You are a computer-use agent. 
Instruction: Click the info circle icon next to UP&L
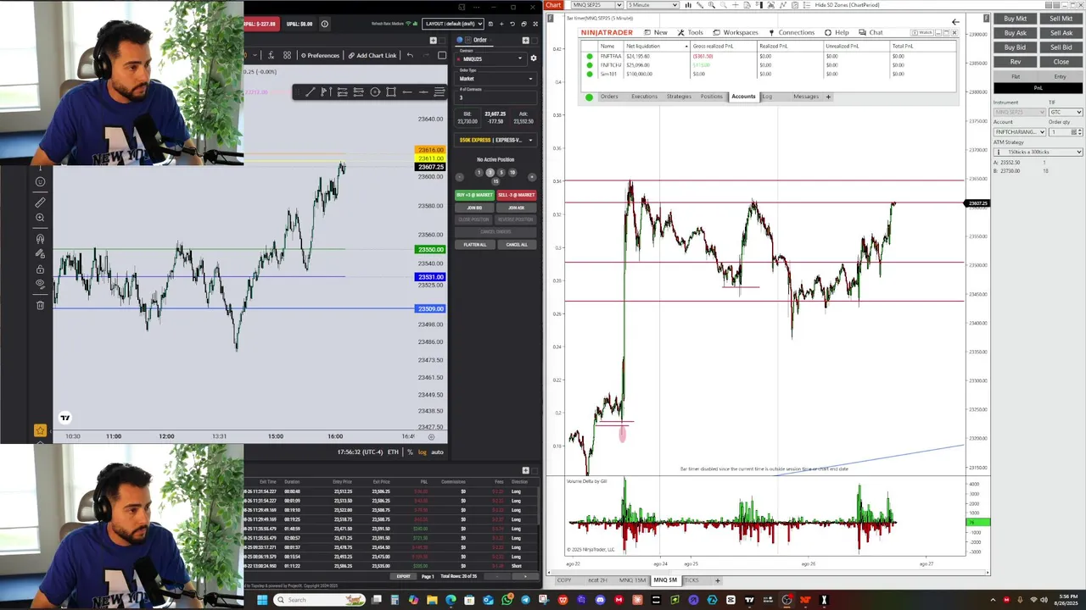click(324, 24)
